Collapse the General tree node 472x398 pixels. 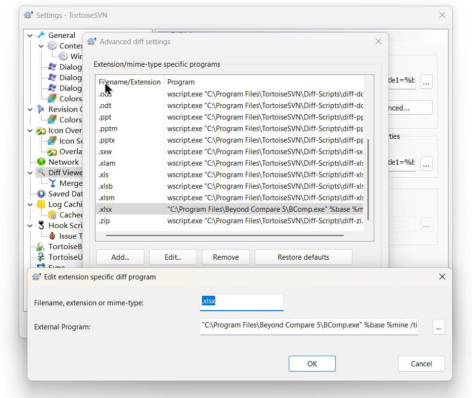[30, 35]
